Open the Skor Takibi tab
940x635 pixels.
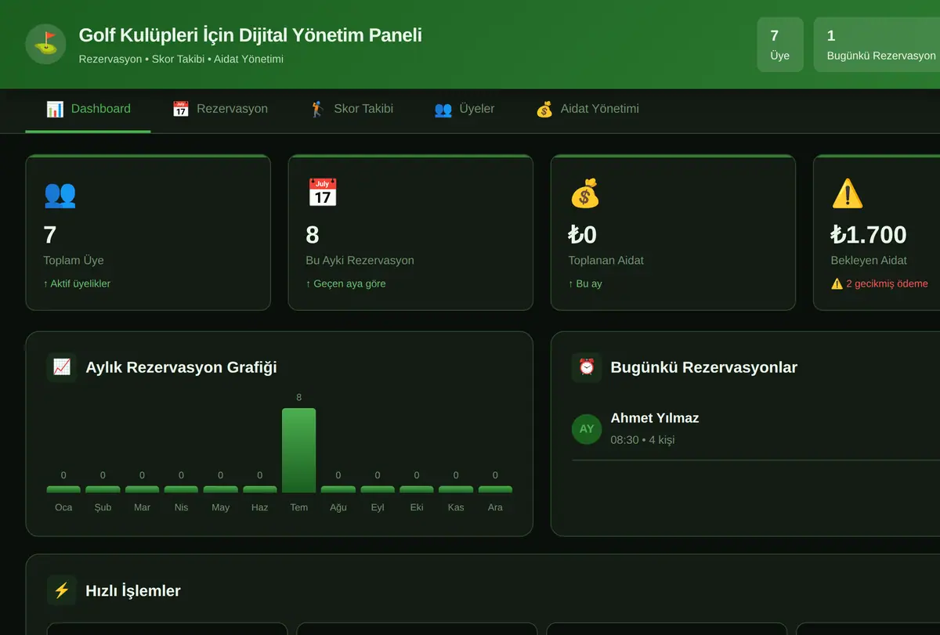352,110
